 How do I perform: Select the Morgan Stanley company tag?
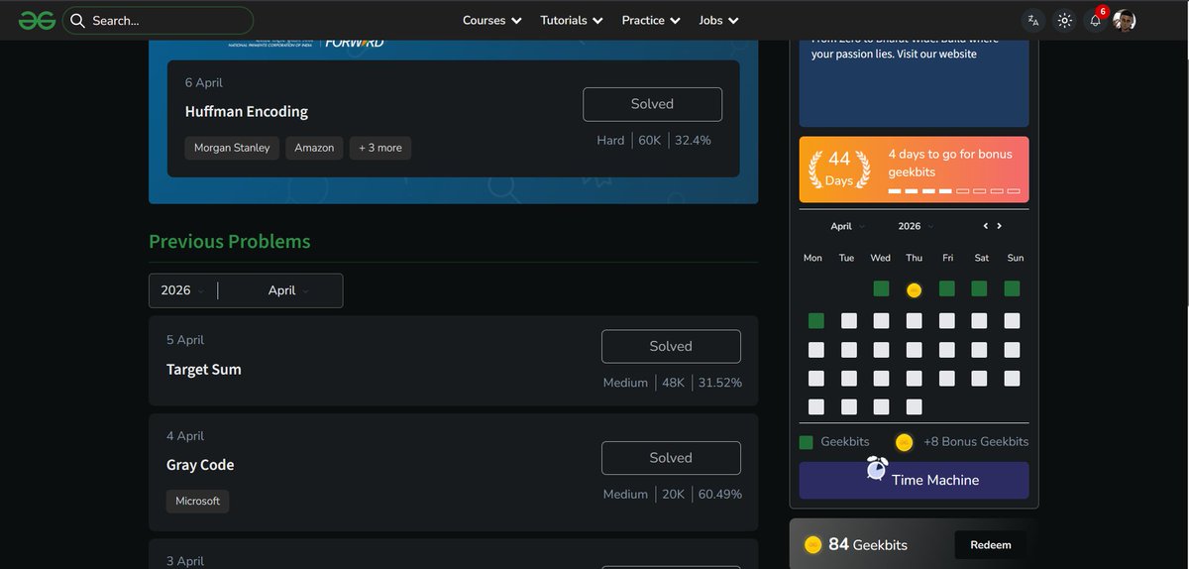(232, 148)
